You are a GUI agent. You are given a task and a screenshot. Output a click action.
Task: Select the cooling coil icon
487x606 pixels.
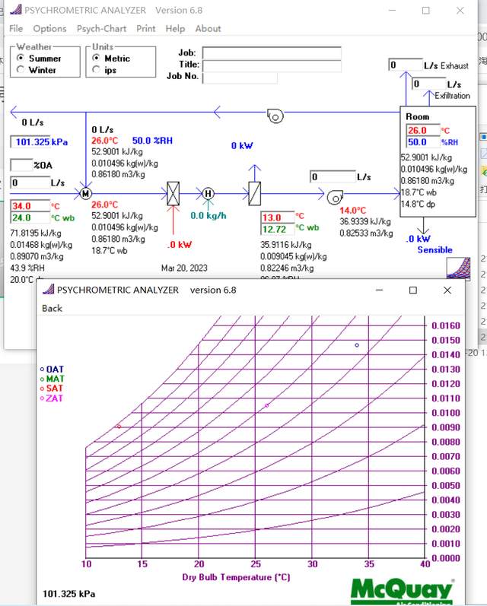[x=254, y=192]
